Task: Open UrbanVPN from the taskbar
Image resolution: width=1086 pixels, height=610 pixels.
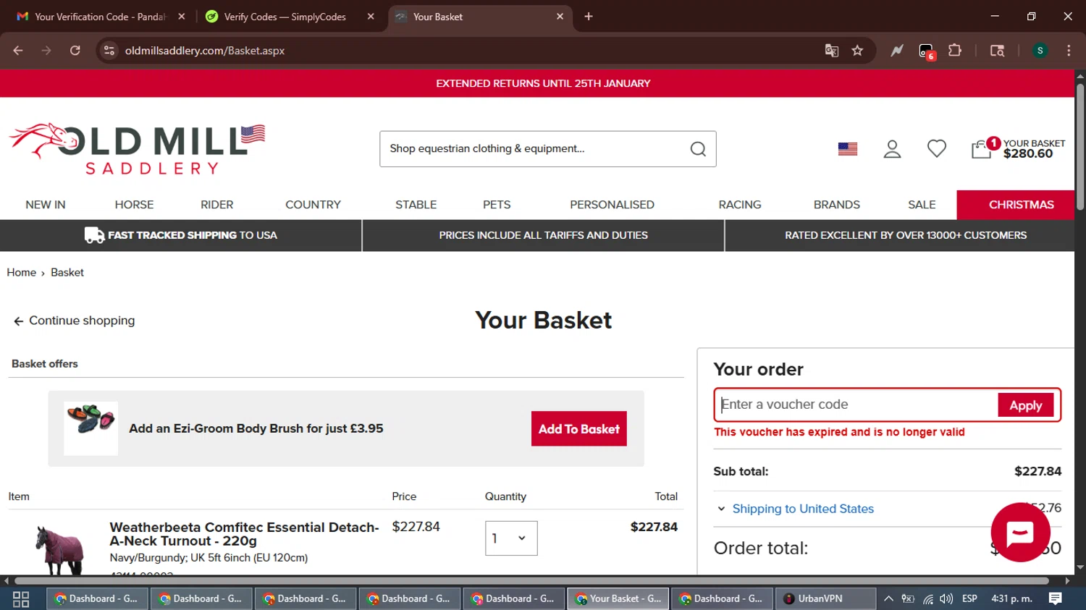Action: pos(825,598)
